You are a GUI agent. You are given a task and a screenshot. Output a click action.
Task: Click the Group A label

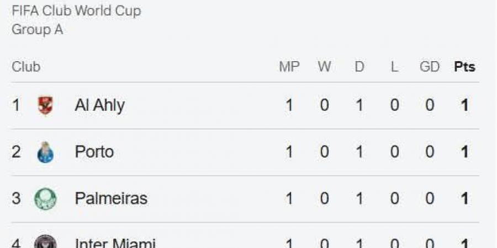(37, 30)
